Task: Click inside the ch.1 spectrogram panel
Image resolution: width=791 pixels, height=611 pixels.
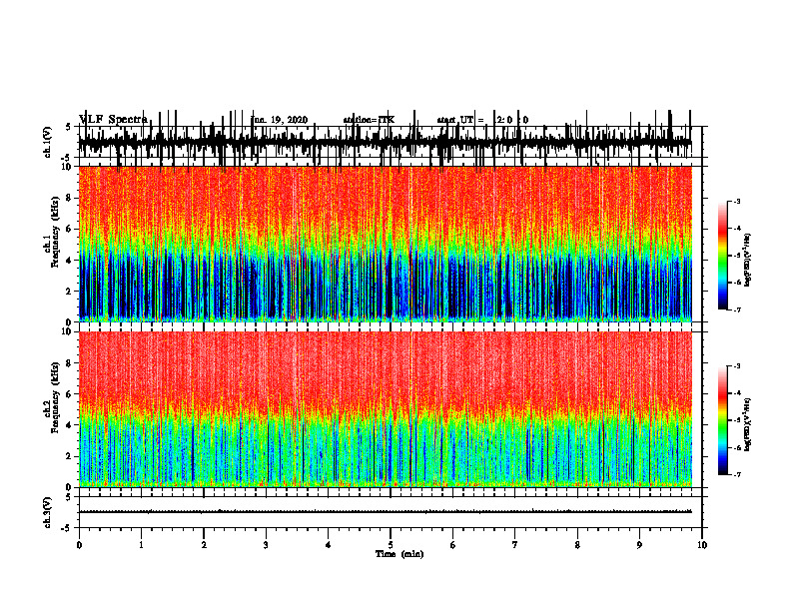Action: (385, 244)
